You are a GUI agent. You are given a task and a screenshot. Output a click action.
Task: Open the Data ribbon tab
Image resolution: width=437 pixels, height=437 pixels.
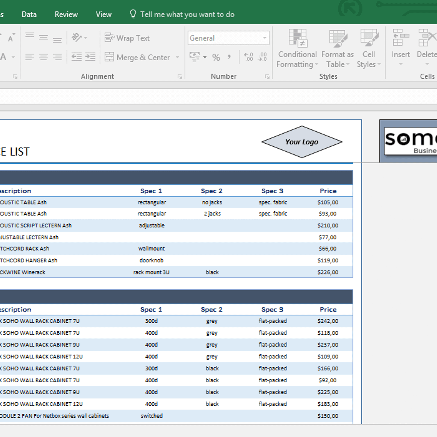pyautogui.click(x=29, y=14)
